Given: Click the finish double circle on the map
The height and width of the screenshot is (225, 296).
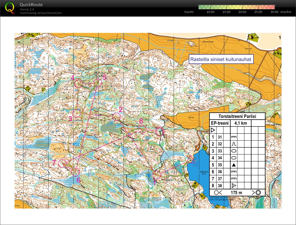Looking at the screenshot, I should point(160,131).
